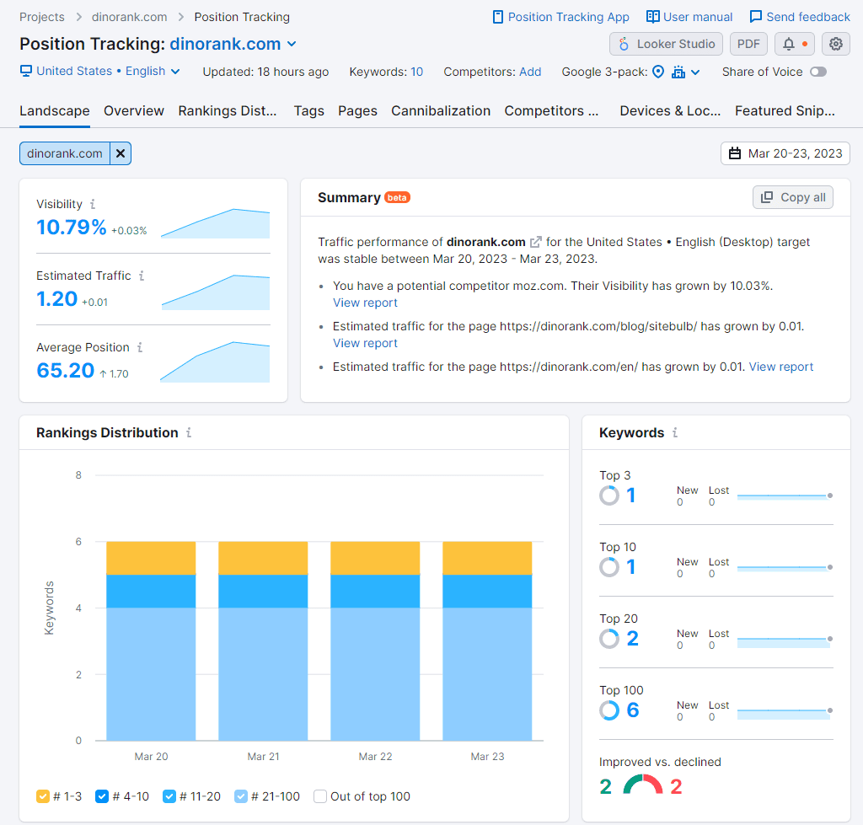Click the Send feedback chat icon
Screen dimensions: 863x825
point(756,17)
